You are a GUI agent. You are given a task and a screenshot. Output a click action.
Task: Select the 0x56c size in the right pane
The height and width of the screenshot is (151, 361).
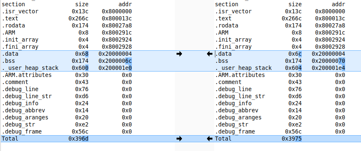pos(293,132)
